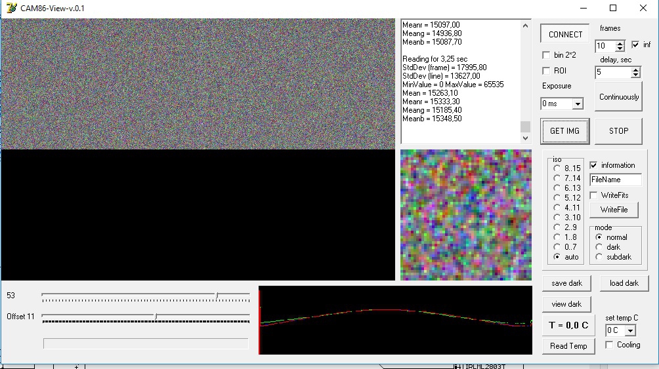Select iso 7..14 radio button

[557, 178]
